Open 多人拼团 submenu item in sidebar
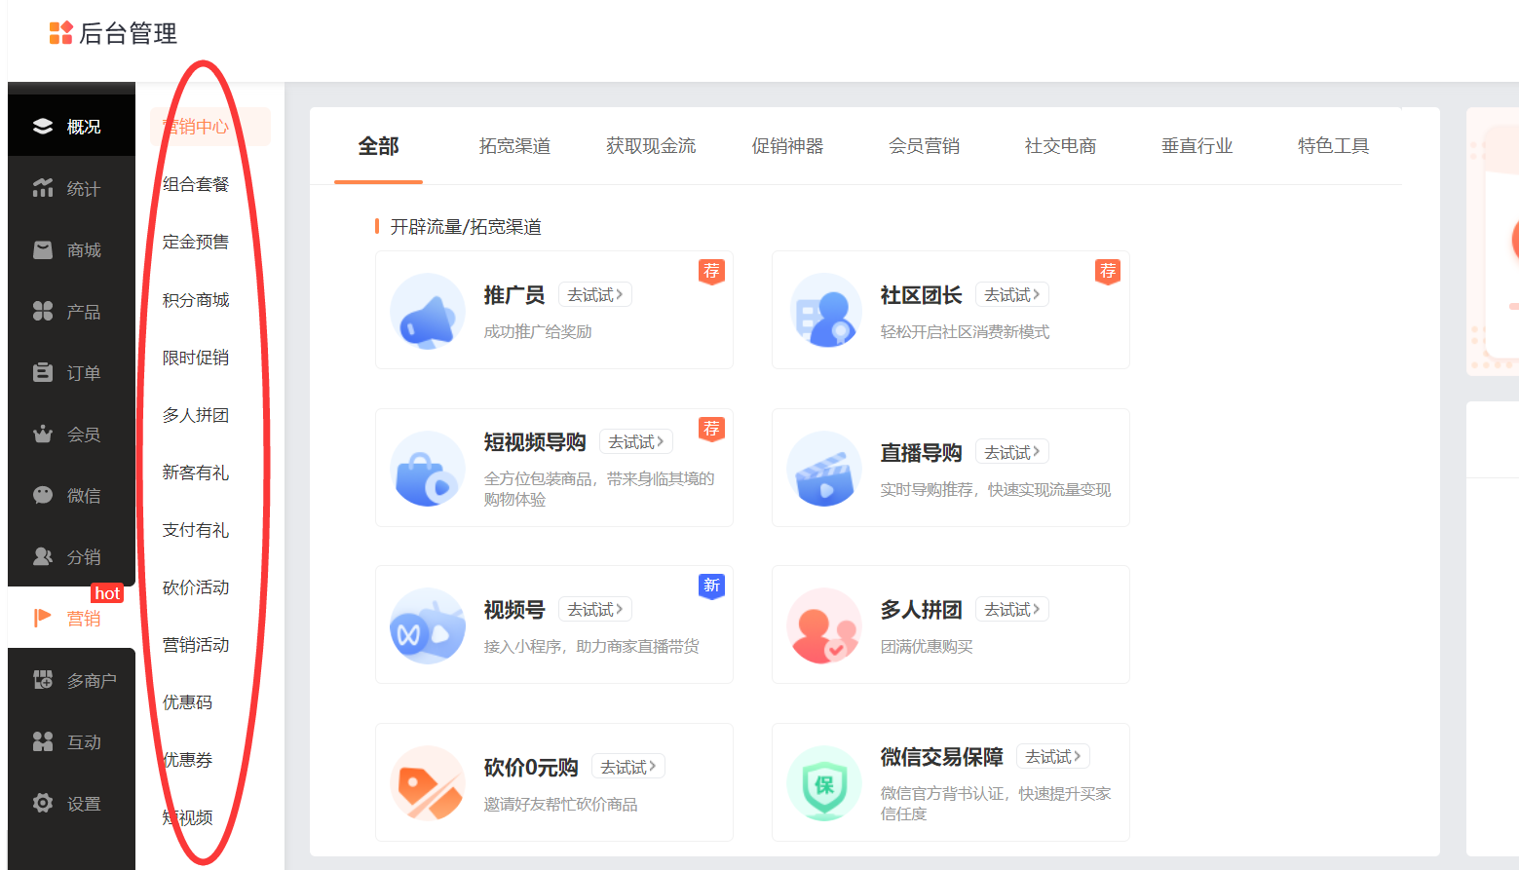This screenshot has height=870, width=1519. coord(196,415)
